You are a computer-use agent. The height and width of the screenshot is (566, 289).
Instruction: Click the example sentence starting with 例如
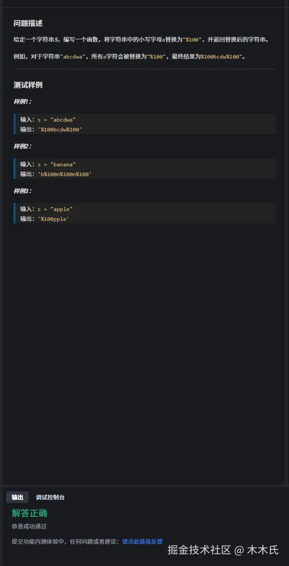pos(130,57)
